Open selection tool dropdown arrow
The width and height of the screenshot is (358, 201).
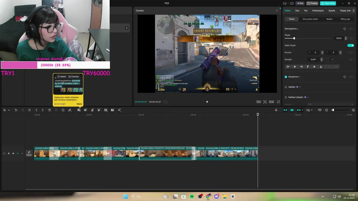(x=9, y=110)
